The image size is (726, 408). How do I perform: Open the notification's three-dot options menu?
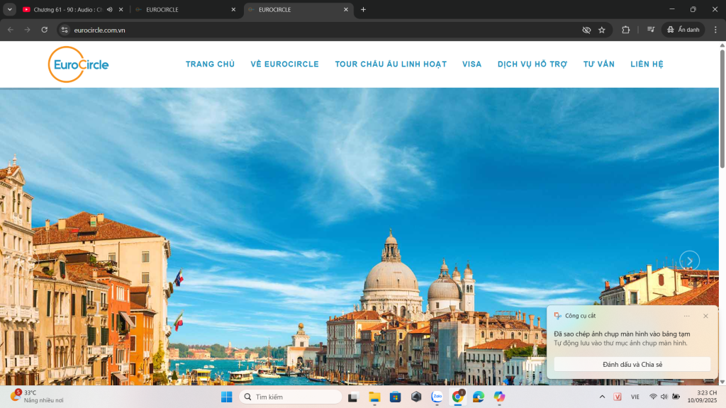686,316
